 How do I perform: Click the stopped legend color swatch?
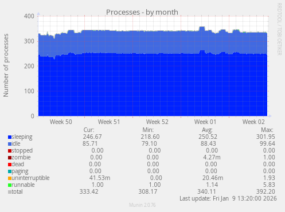10,151
